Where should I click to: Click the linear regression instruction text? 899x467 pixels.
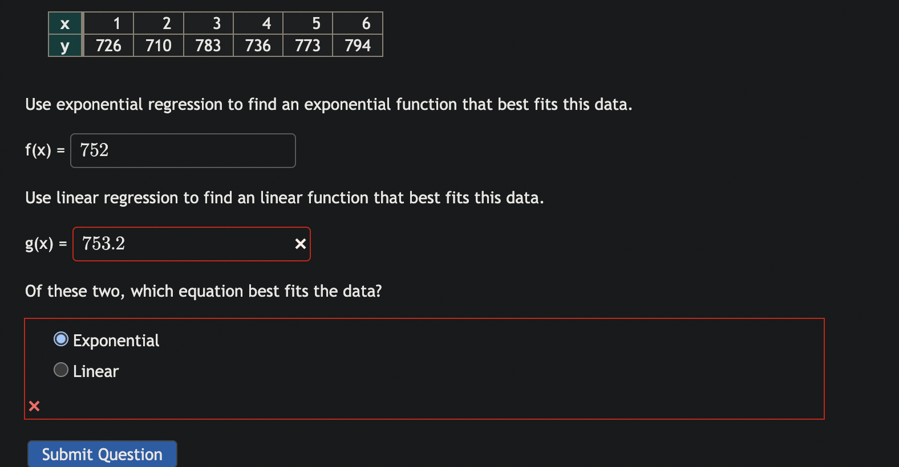tap(284, 198)
